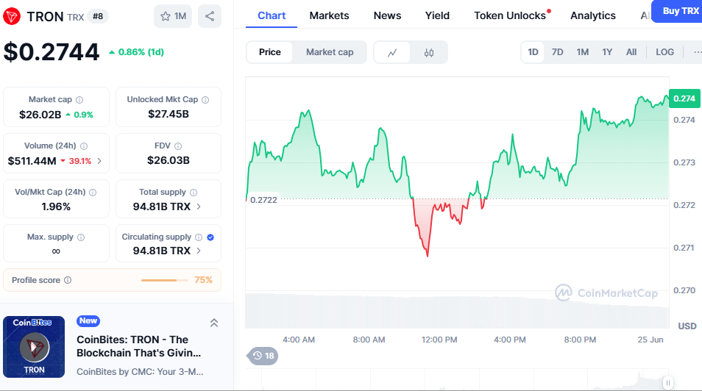Click the share icon button

tap(210, 16)
